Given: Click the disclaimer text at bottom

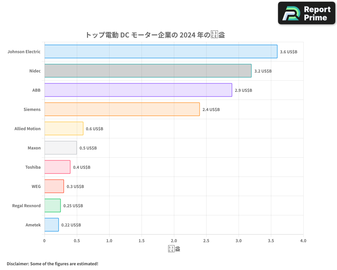Looking at the screenshot, I should pos(52,264).
